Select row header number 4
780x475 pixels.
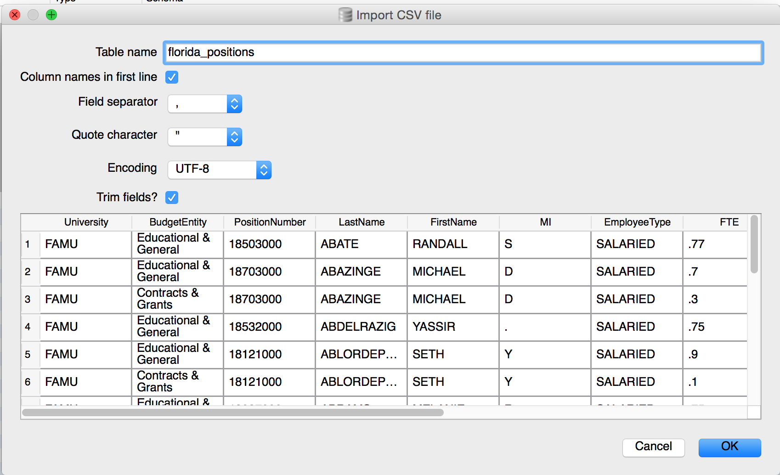(30, 327)
